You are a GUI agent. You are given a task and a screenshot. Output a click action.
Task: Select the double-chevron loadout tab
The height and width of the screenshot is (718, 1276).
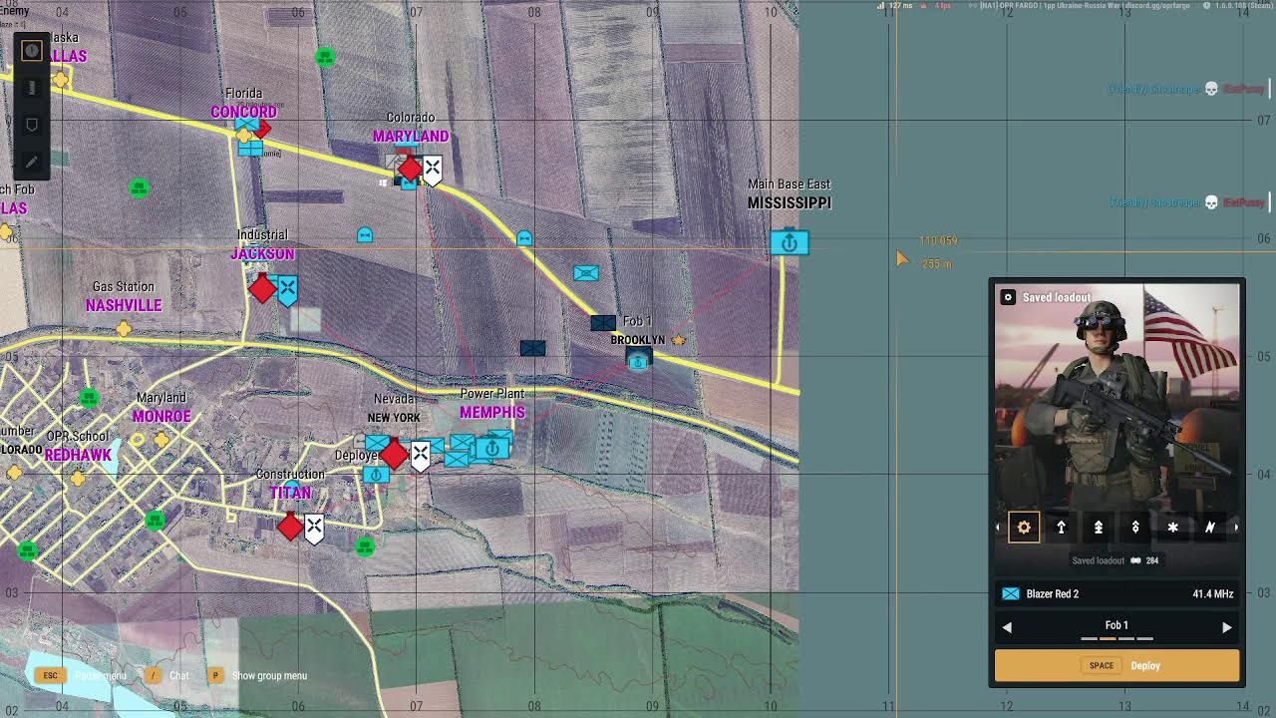[x=1099, y=528]
